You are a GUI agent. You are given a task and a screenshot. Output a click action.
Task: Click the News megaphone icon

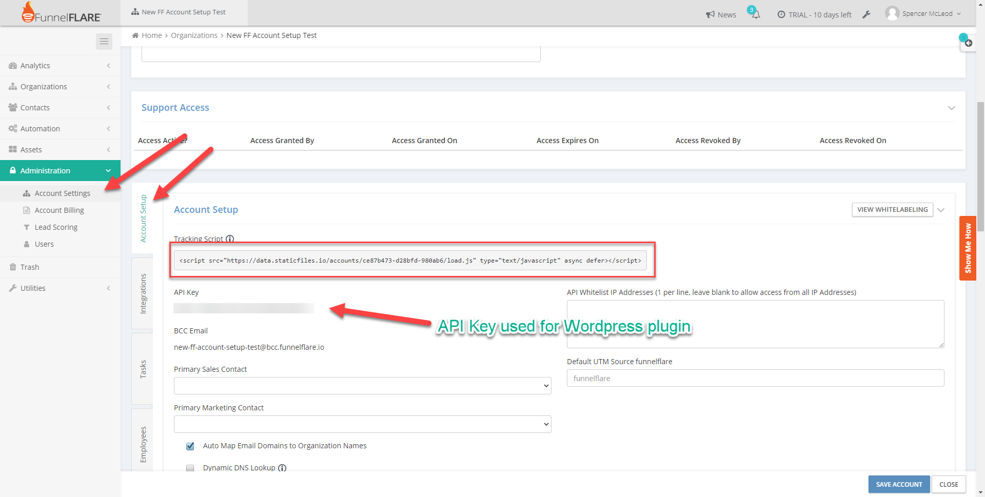point(710,14)
